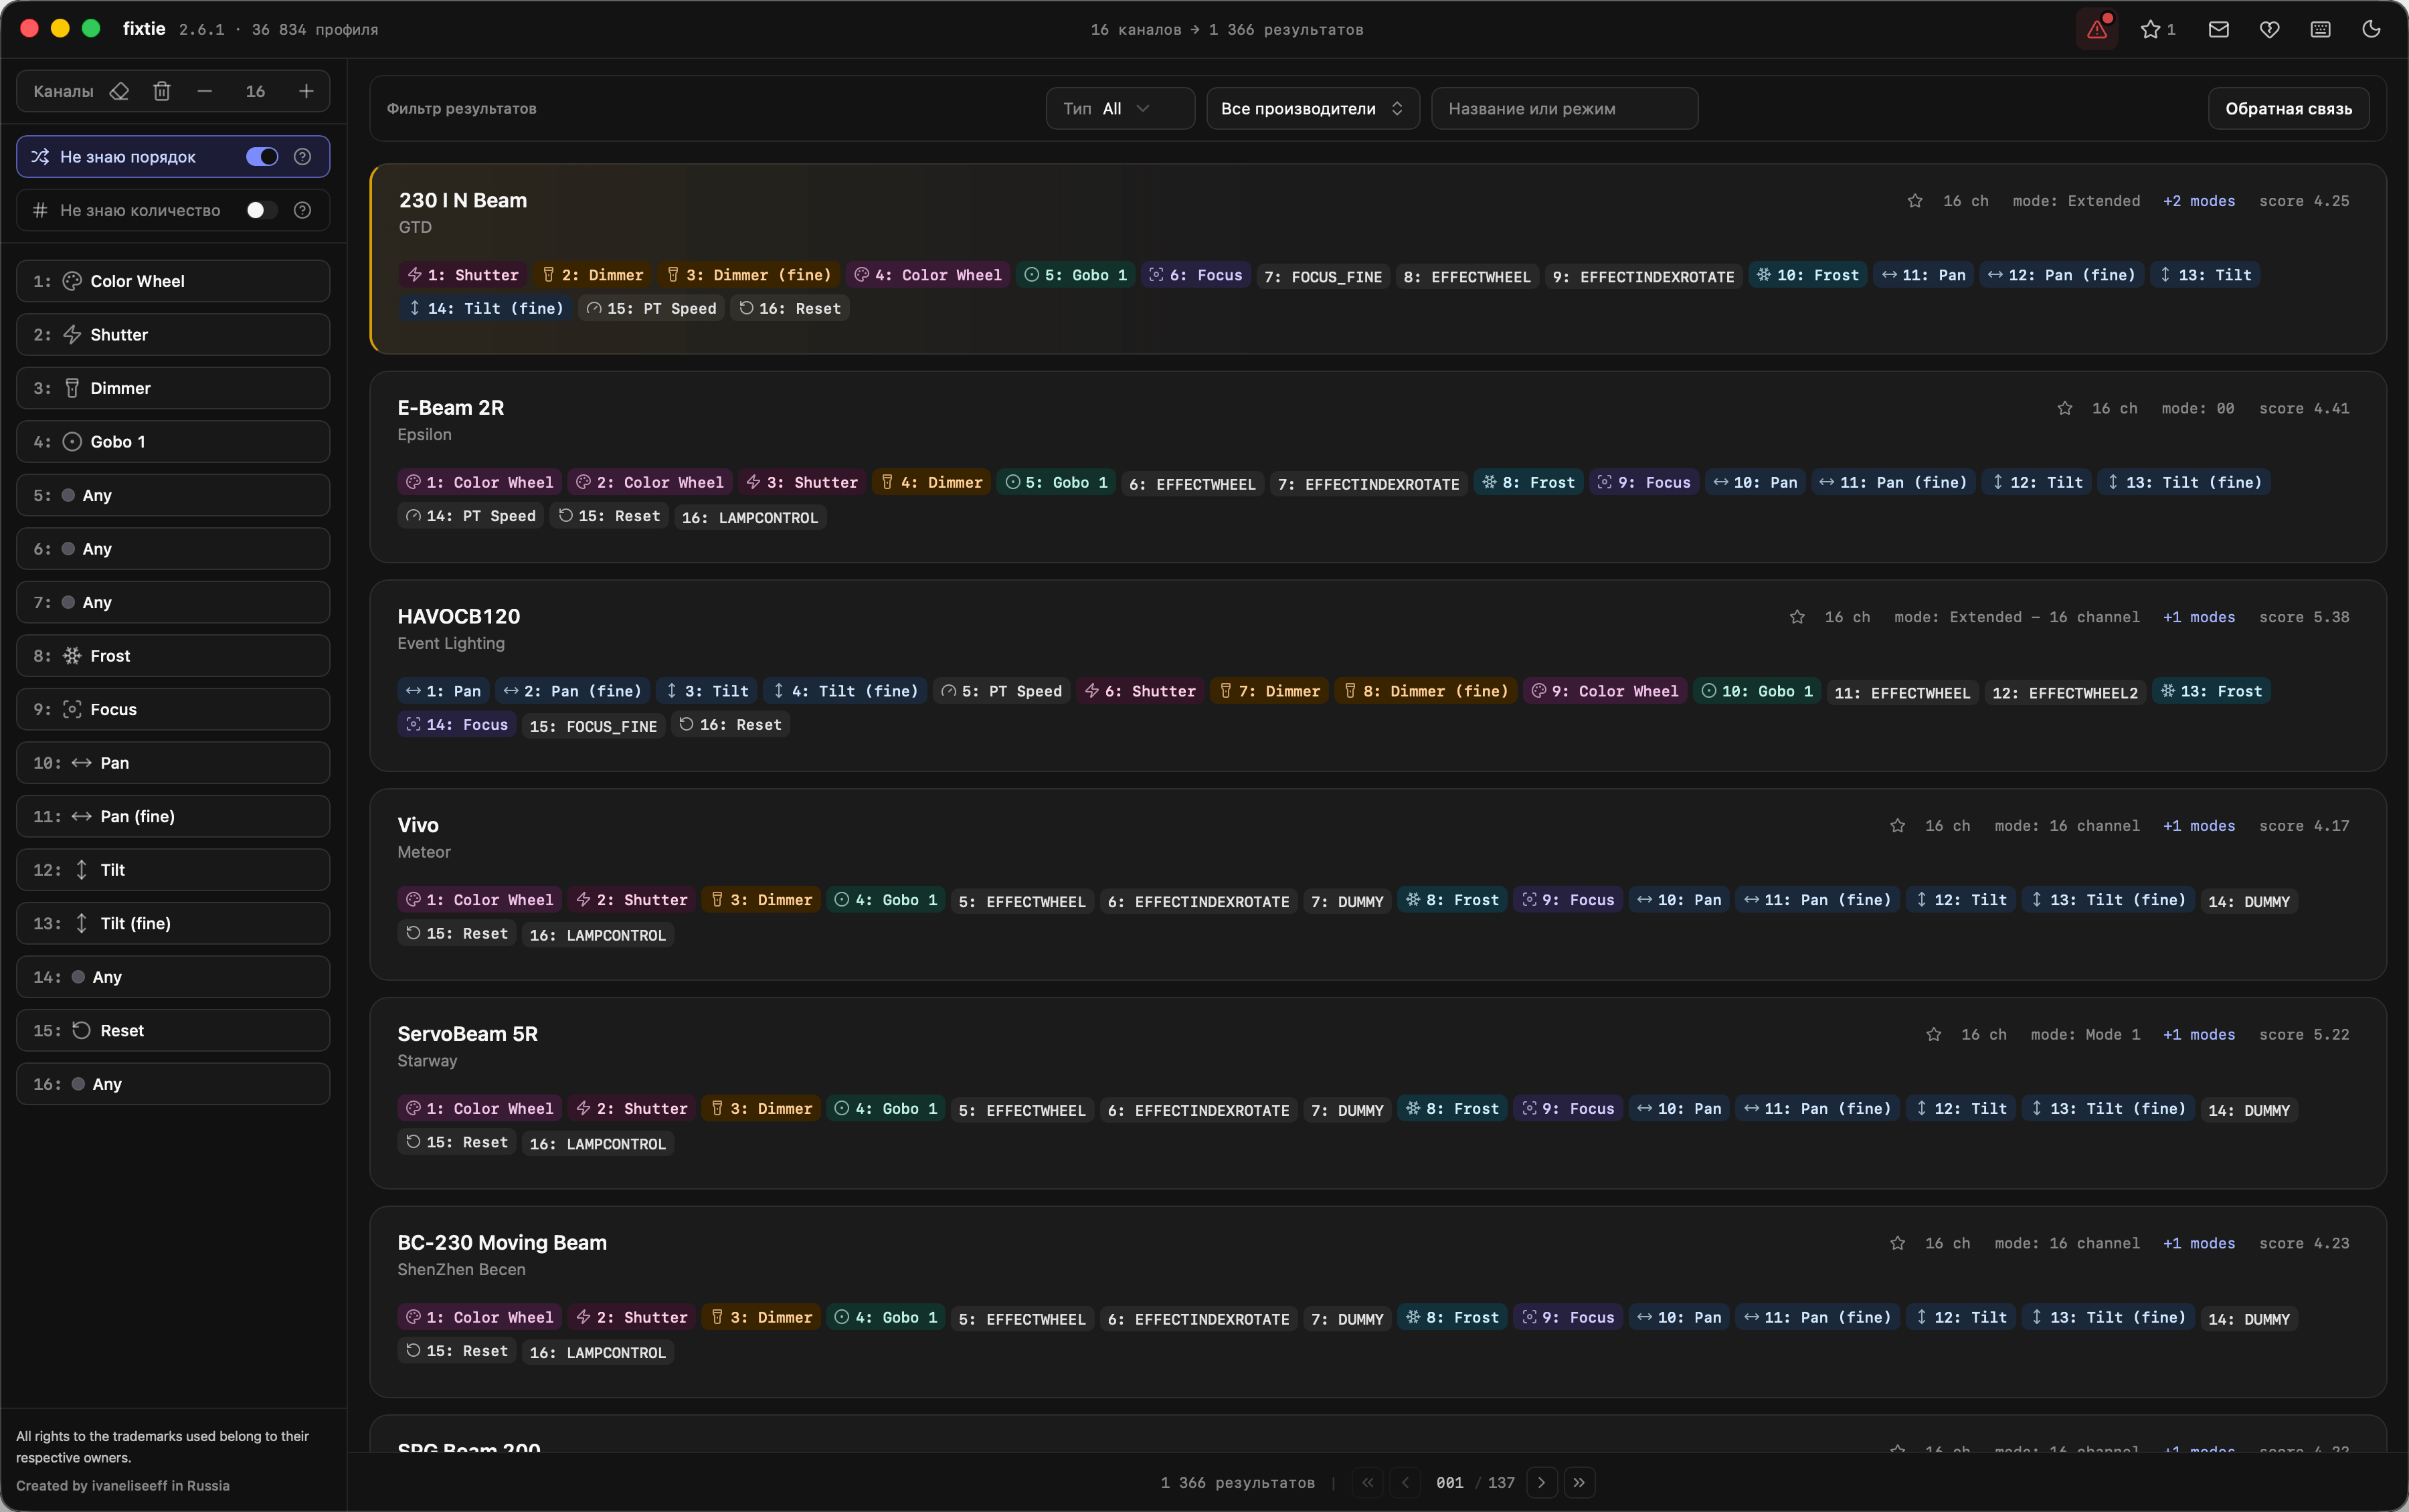The height and width of the screenshot is (1512, 2409).
Task: Click the mail envelope icon
Action: coord(2218,30)
